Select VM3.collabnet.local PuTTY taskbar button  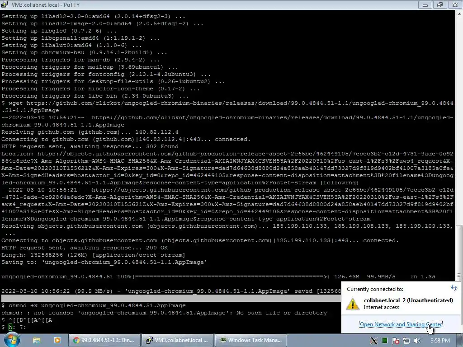click(x=177, y=340)
